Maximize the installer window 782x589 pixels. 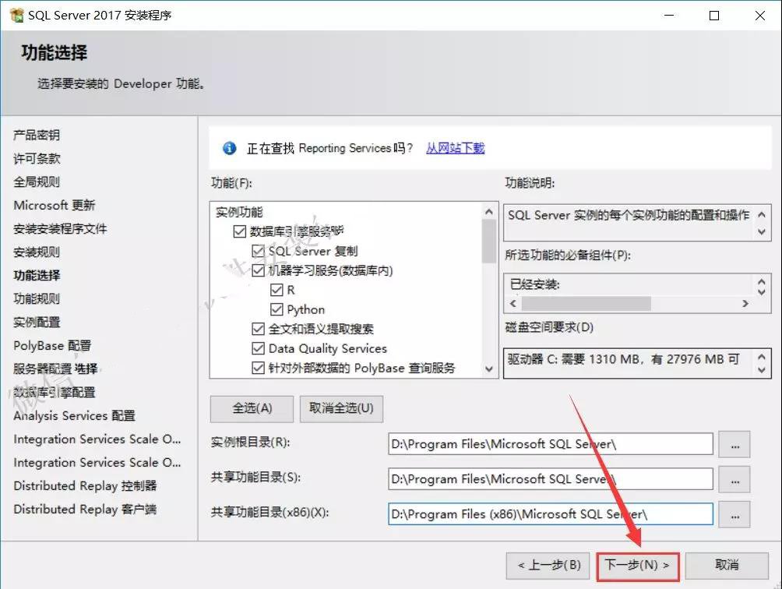coord(714,16)
